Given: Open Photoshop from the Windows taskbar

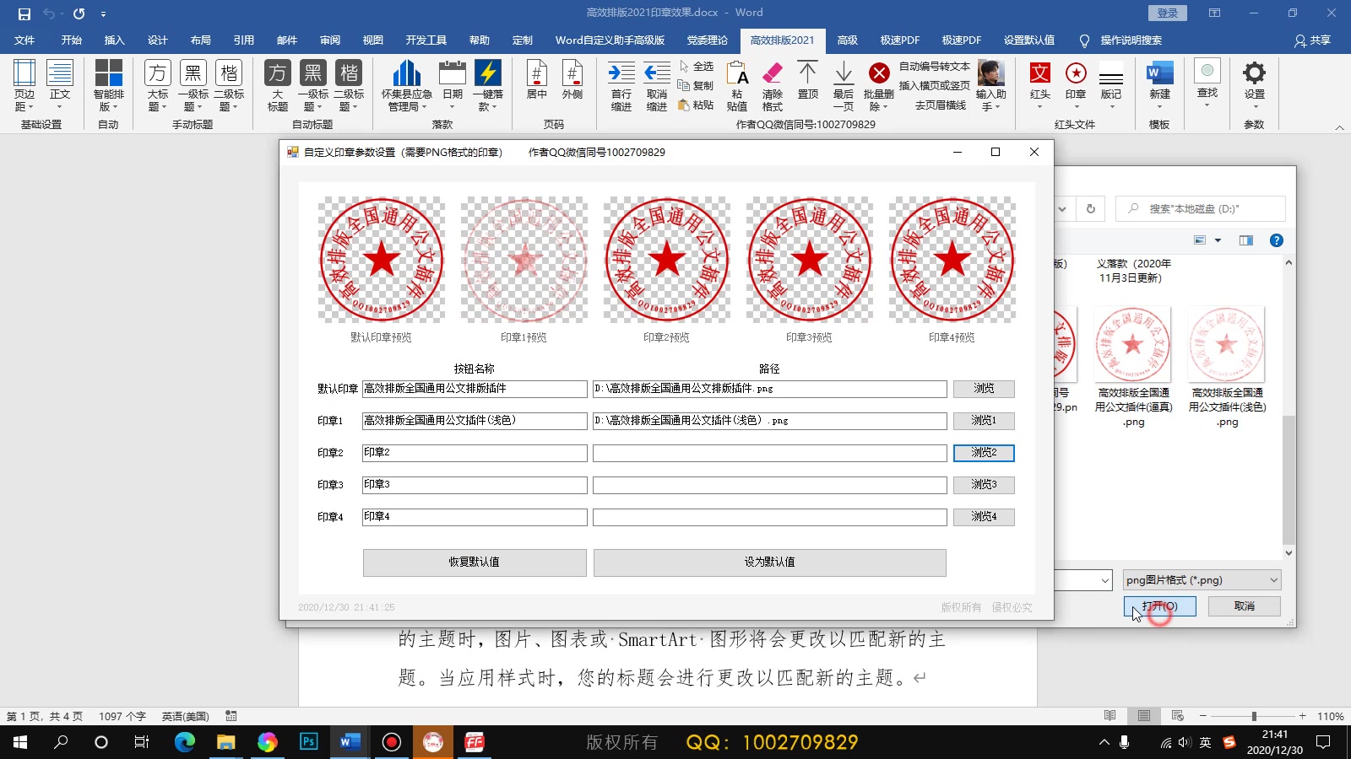Looking at the screenshot, I should point(308,742).
